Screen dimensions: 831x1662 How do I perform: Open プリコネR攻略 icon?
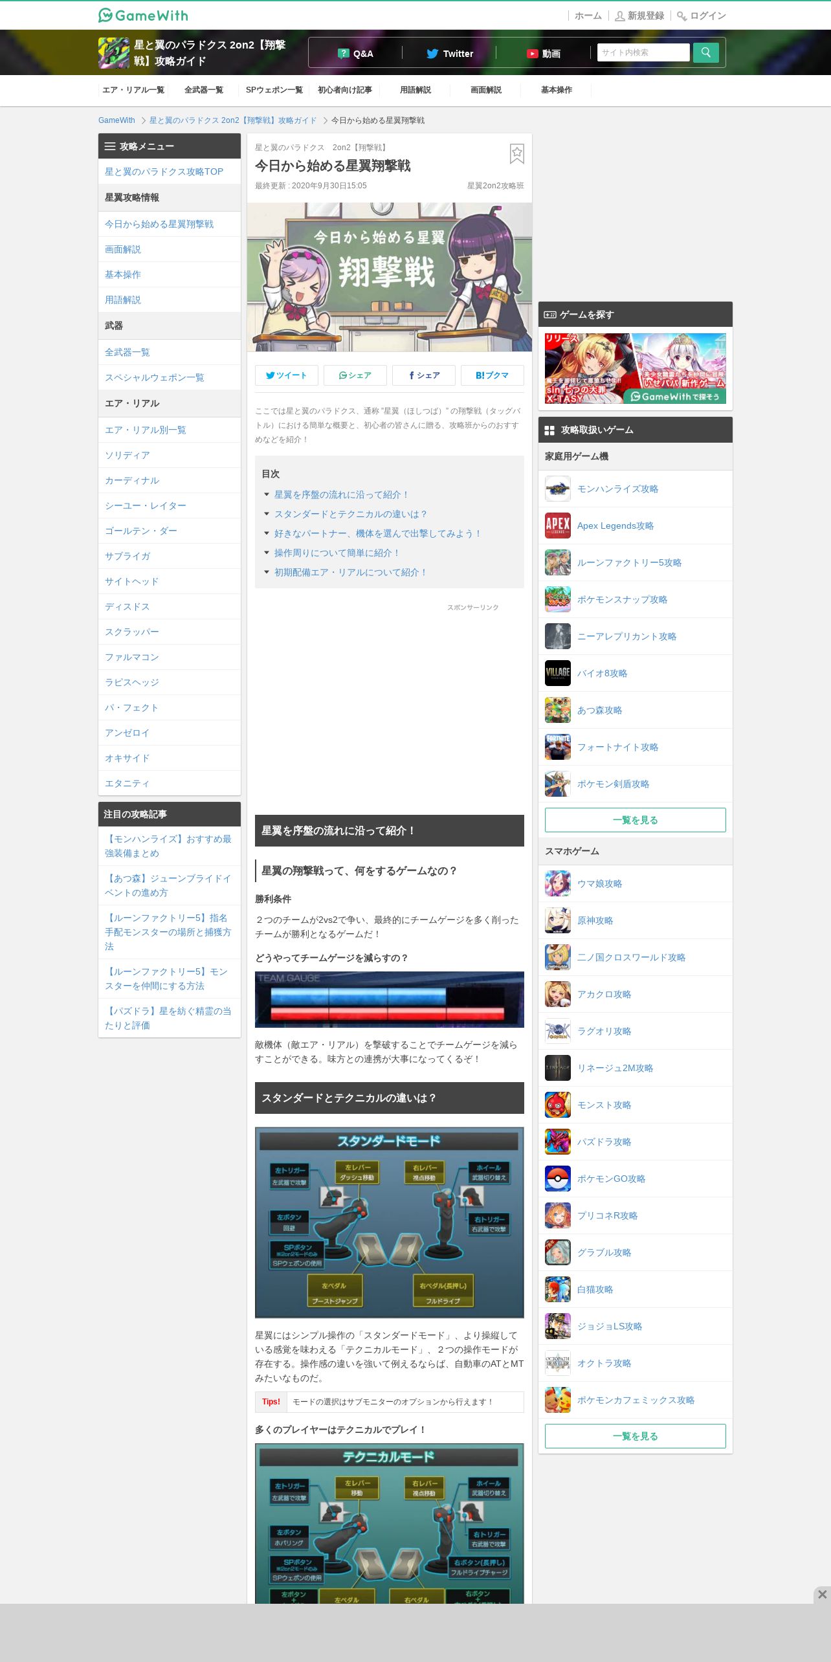click(558, 1215)
